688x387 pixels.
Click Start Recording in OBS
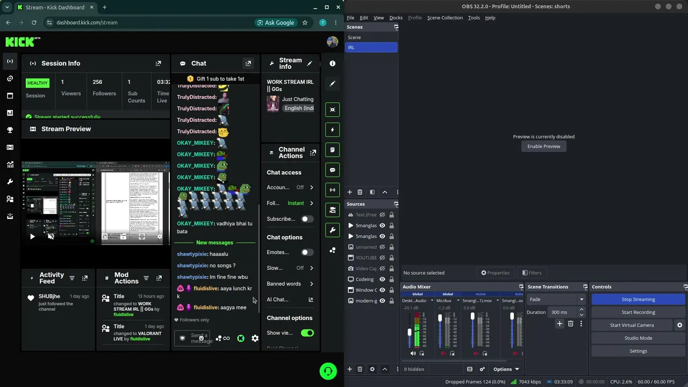(x=638, y=312)
